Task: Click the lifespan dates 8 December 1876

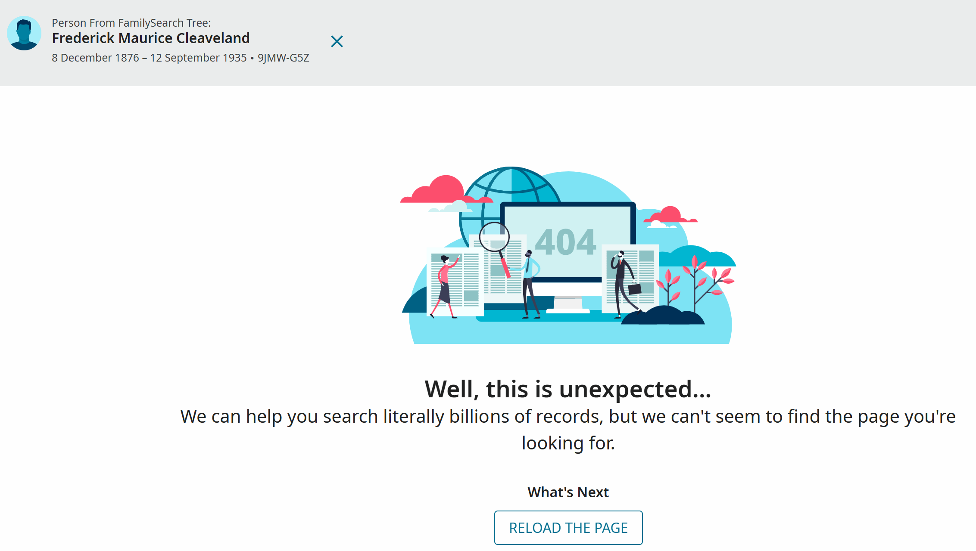Action: [96, 58]
